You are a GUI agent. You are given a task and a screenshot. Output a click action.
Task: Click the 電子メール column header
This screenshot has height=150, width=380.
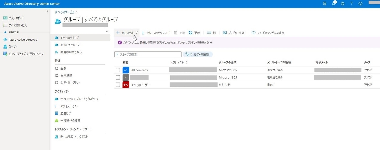[321, 62]
